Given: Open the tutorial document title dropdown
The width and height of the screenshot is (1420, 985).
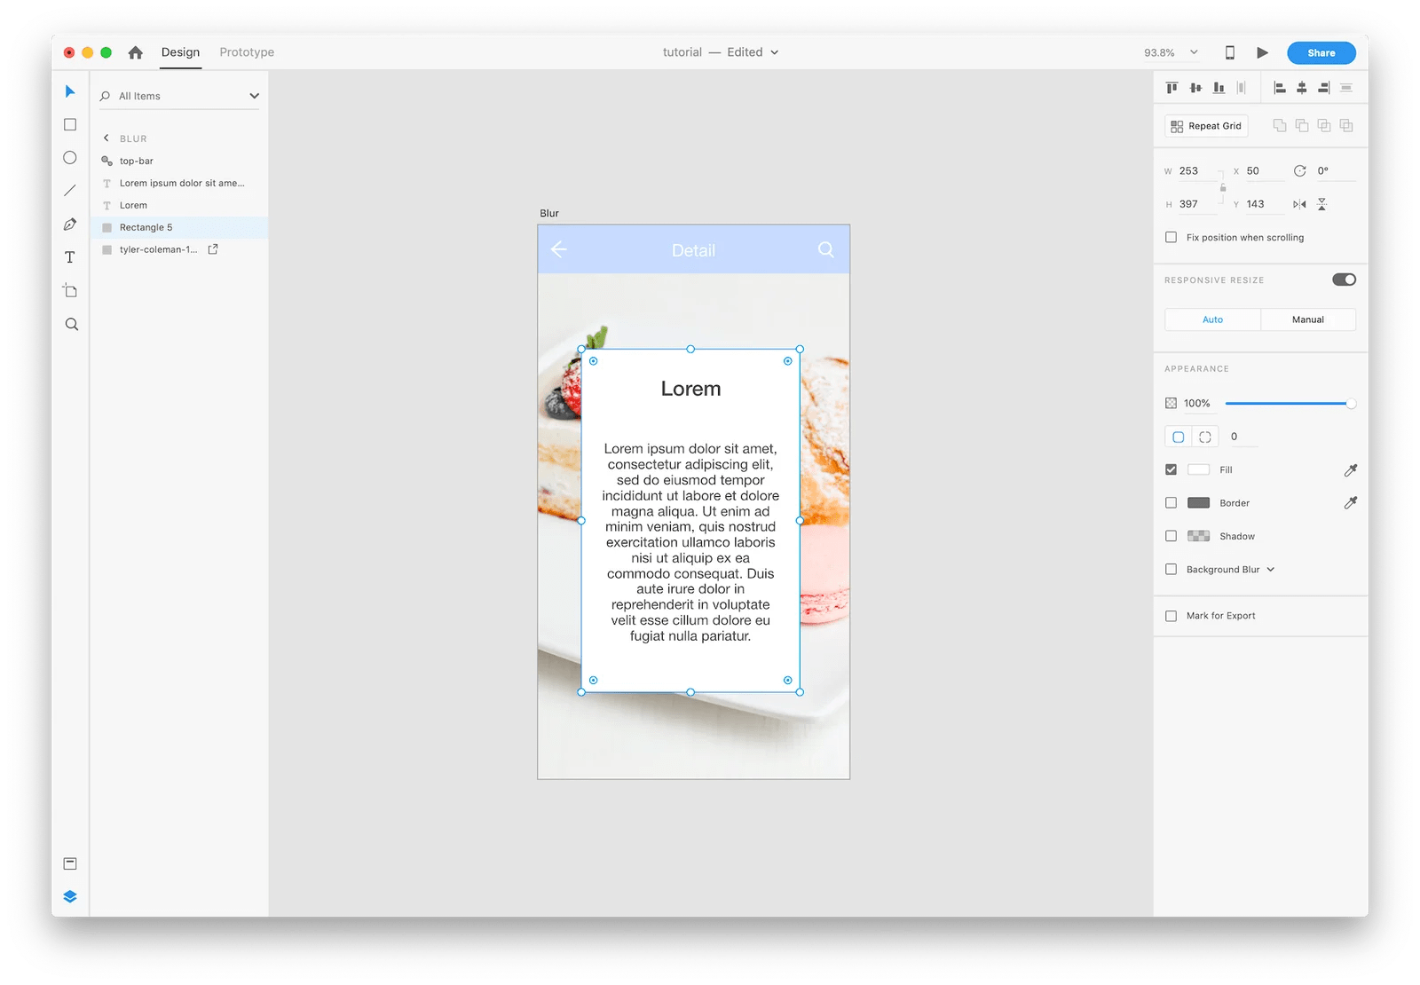Looking at the screenshot, I should point(774,52).
